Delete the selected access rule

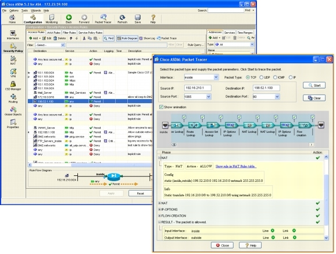pyautogui.click(x=59, y=38)
